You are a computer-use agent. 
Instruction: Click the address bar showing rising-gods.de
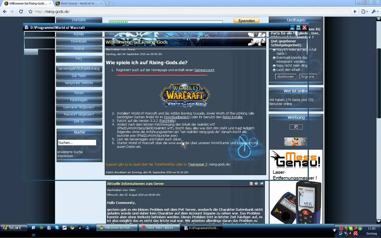tap(192, 12)
